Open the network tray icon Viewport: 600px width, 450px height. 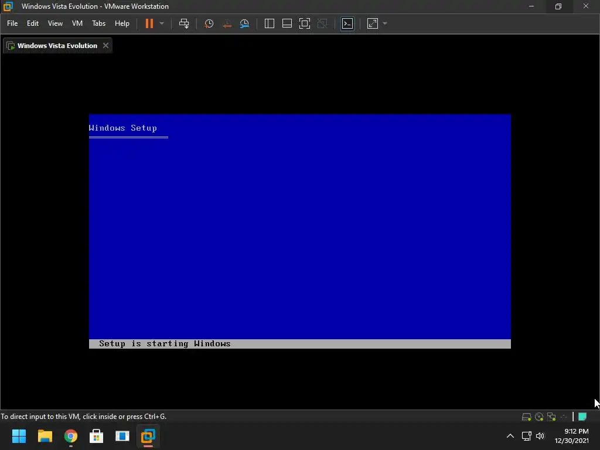[527, 436]
